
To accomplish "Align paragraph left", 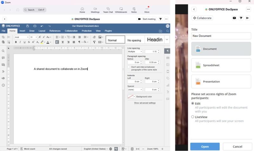I will pos(57,42).
